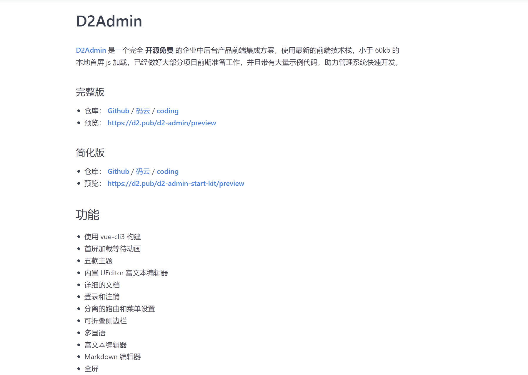Click the 功能 section heading

click(88, 215)
